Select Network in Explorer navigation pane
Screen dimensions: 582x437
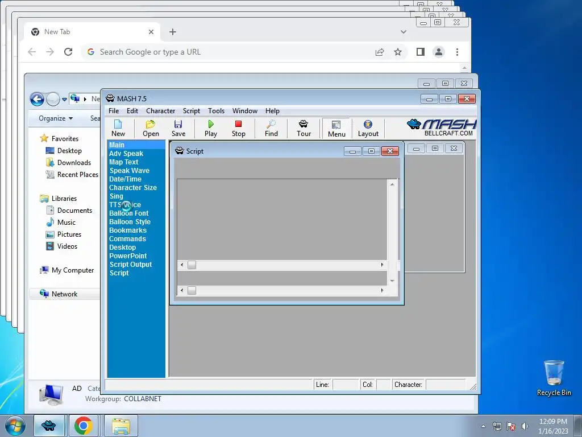[x=59, y=294]
